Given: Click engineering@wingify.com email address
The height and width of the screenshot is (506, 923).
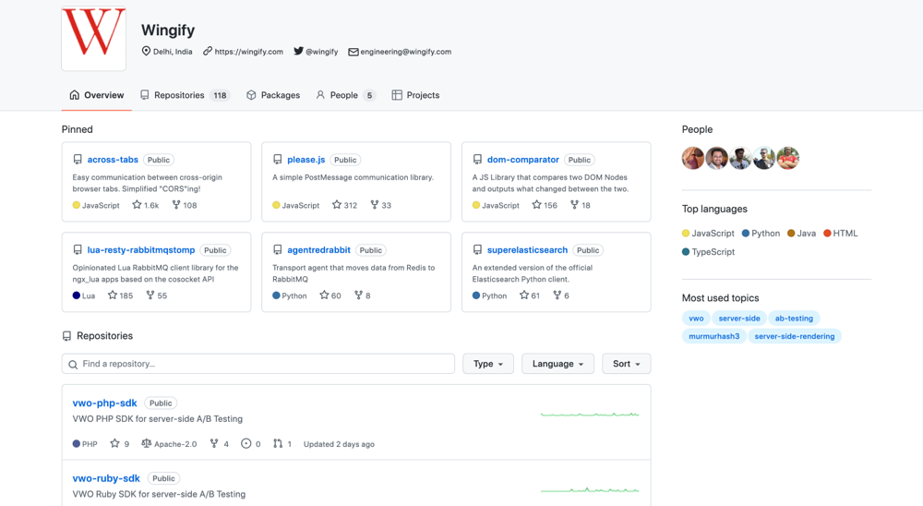Looking at the screenshot, I should click(x=405, y=52).
